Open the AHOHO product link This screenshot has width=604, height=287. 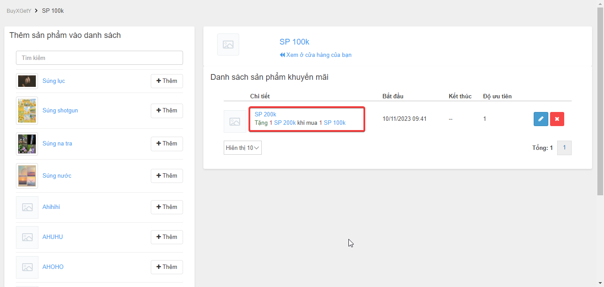click(53, 267)
